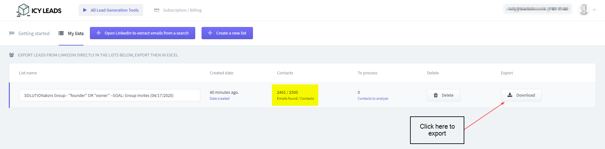605x149 pixels.
Task: Edit the SOLUTIONators Group list name field
Action: pyautogui.click(x=110, y=95)
